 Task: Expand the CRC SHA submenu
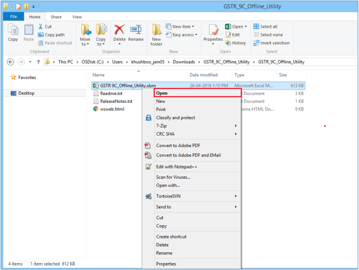[236, 134]
